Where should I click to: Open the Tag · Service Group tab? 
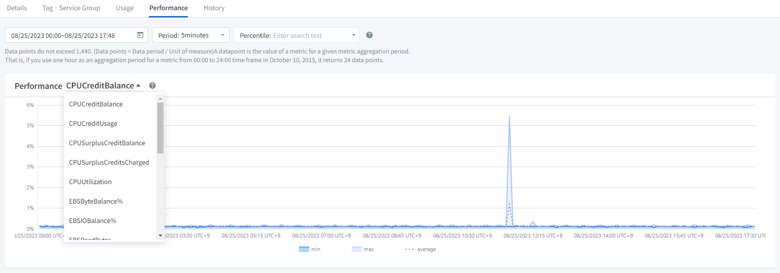[x=71, y=8]
